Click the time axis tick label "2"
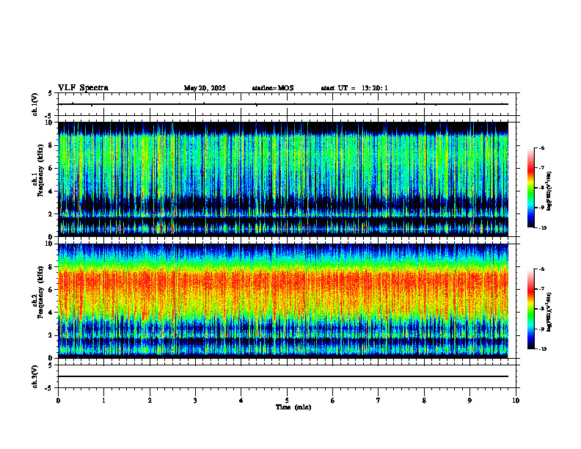 [x=150, y=401]
